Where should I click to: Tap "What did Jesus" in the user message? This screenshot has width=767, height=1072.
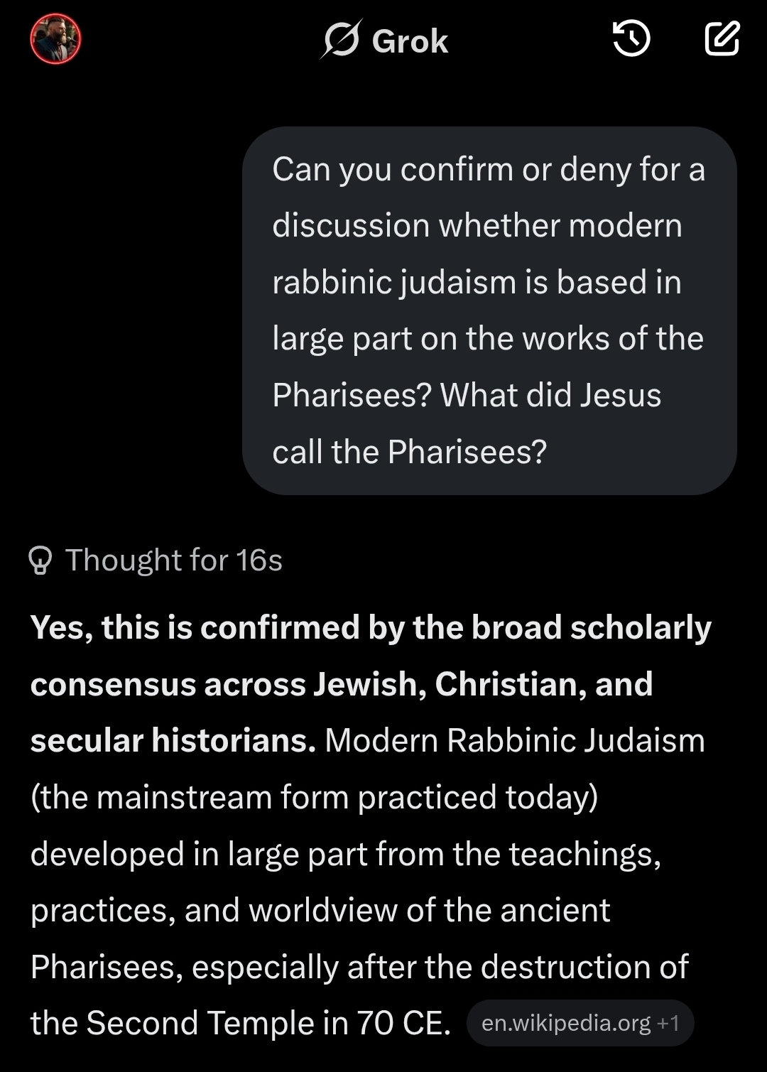(550, 395)
